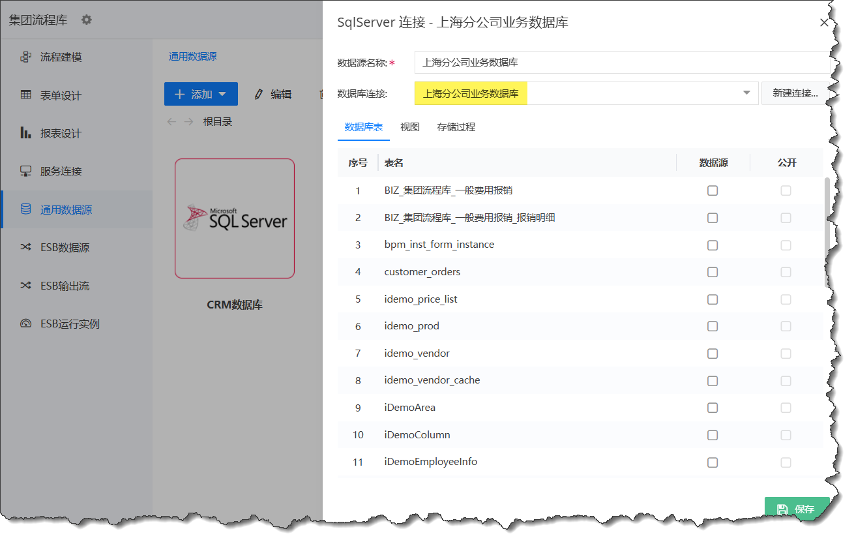Open the blue 添加 dropdown button
The height and width of the screenshot is (542, 854).
(201, 95)
